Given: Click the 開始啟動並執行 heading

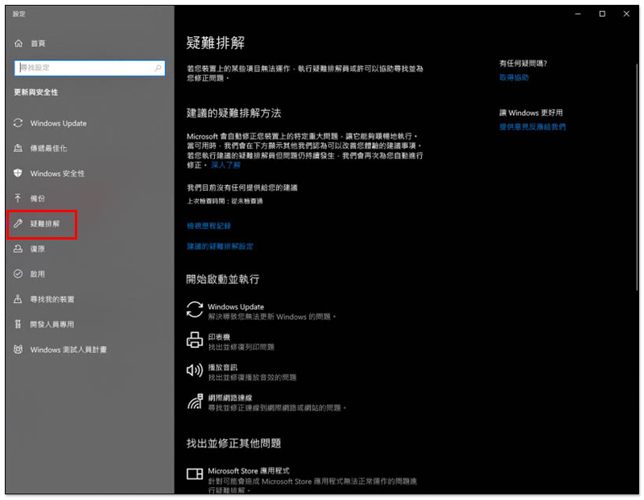Looking at the screenshot, I should point(222,279).
